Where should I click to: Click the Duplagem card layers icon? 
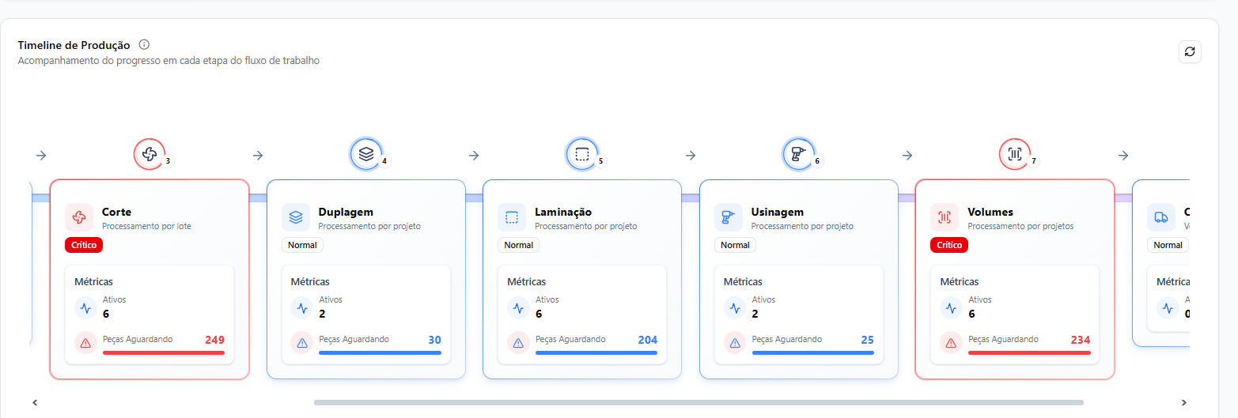click(296, 217)
